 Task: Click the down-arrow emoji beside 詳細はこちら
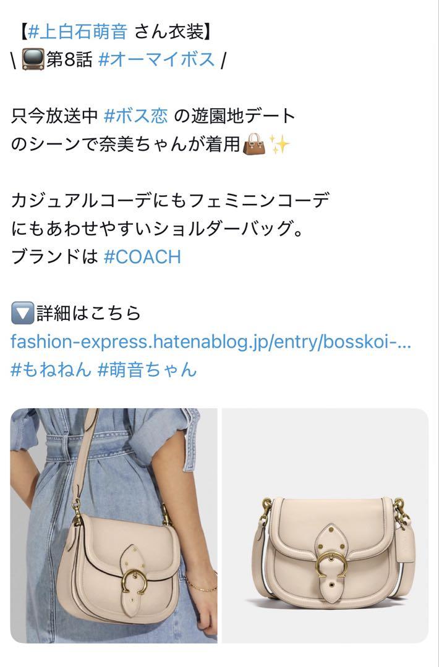click(22, 314)
